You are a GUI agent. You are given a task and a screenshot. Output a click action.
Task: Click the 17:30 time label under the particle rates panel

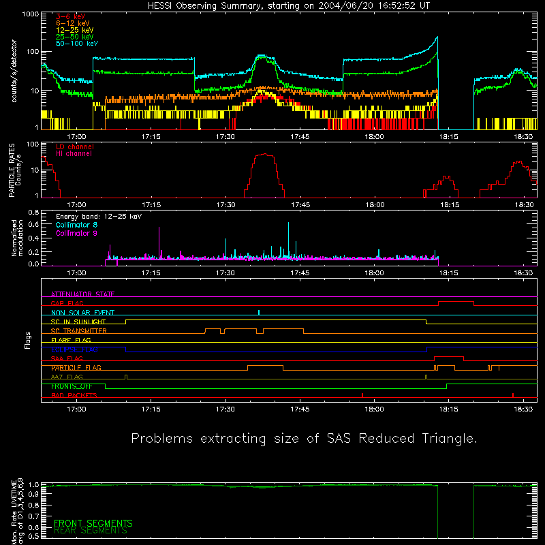[225, 205]
